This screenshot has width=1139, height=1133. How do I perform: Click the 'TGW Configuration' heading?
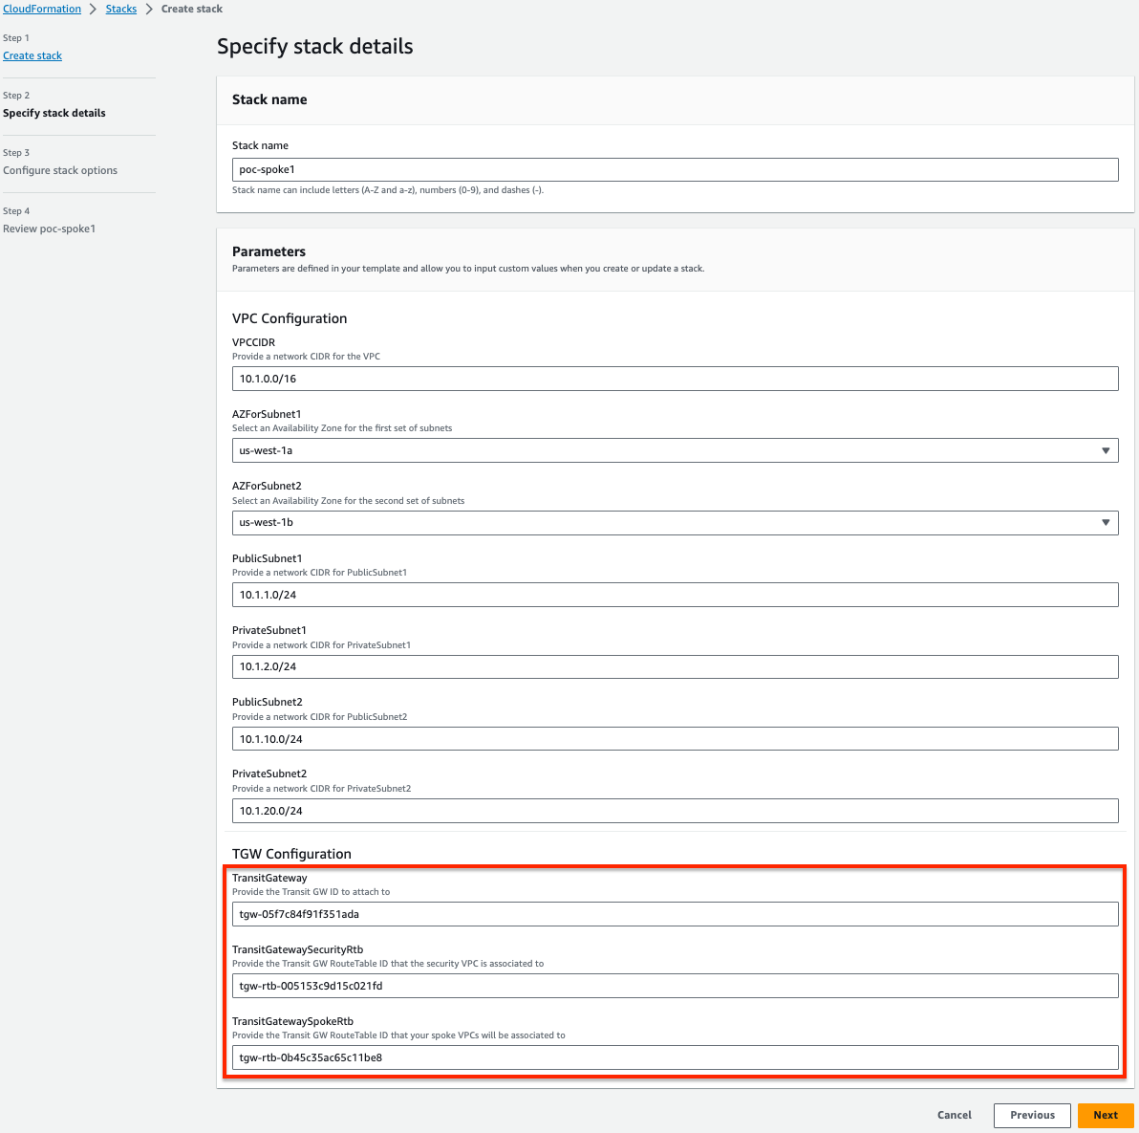coord(292,854)
